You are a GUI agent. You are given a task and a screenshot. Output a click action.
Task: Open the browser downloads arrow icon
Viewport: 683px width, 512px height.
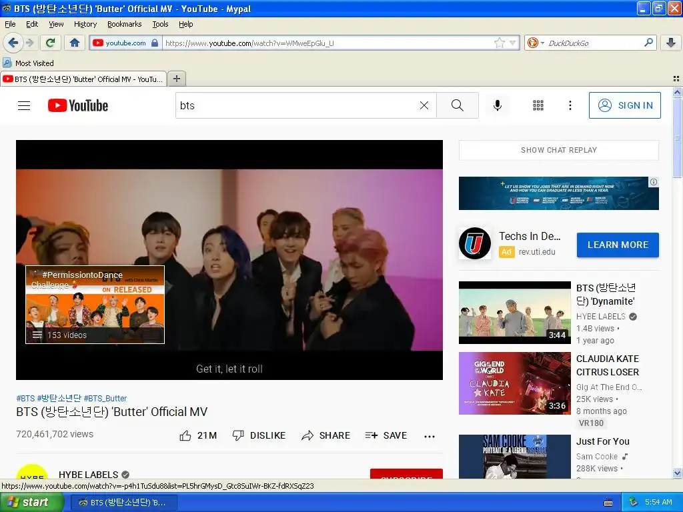(671, 43)
